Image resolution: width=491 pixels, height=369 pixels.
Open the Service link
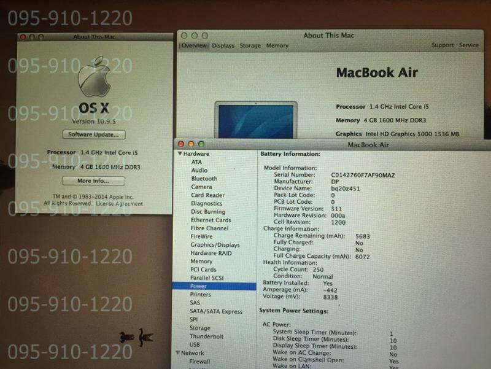click(469, 45)
